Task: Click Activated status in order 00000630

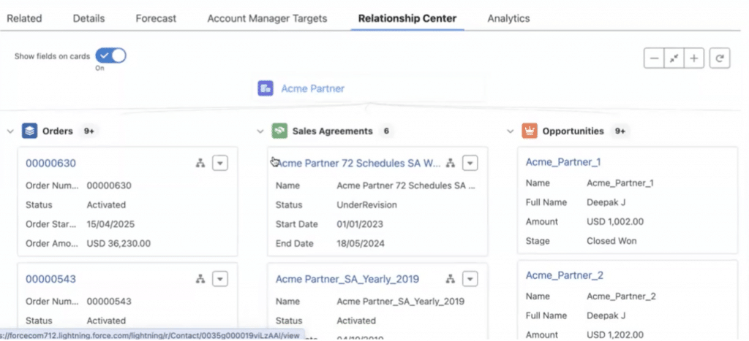Action: coord(106,205)
